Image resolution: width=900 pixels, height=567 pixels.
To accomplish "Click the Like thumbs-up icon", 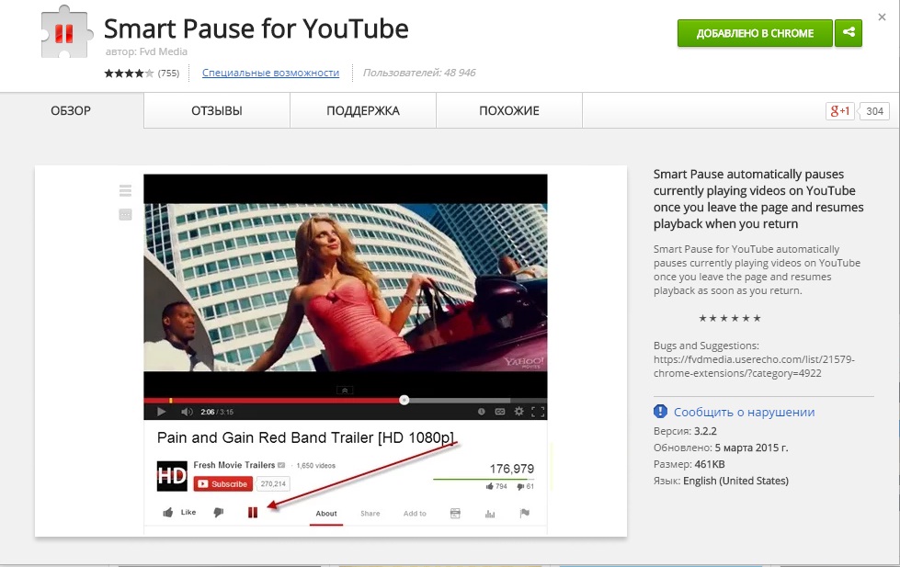I will [166, 513].
